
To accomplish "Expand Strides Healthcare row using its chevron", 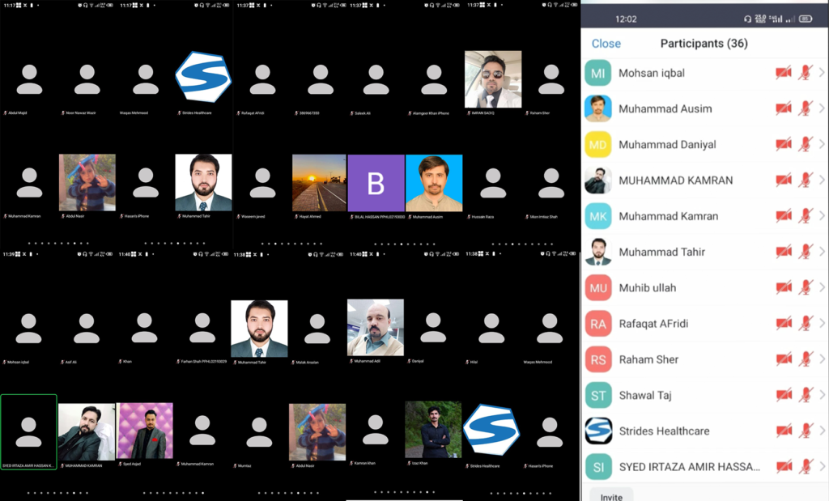I will [822, 431].
